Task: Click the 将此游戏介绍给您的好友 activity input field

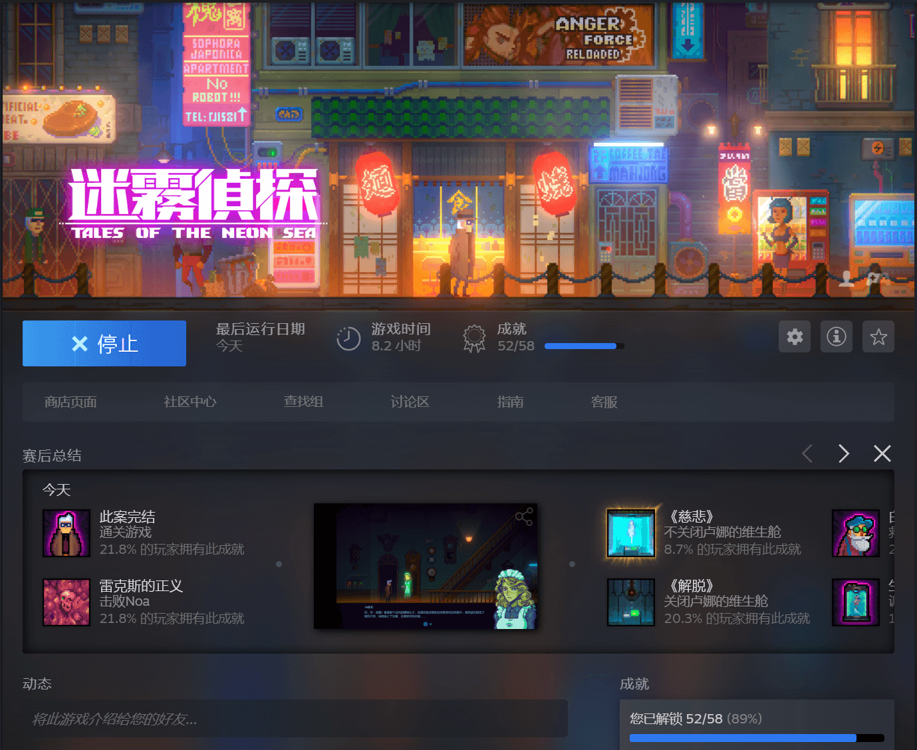Action: pos(295,718)
